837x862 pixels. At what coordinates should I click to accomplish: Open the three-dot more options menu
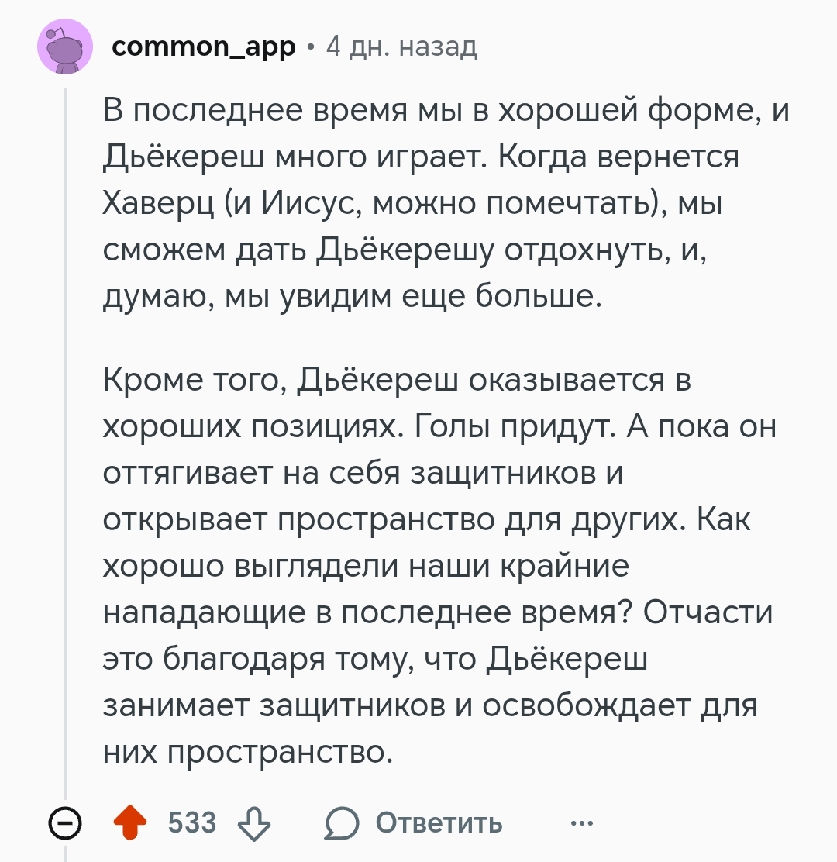(581, 822)
